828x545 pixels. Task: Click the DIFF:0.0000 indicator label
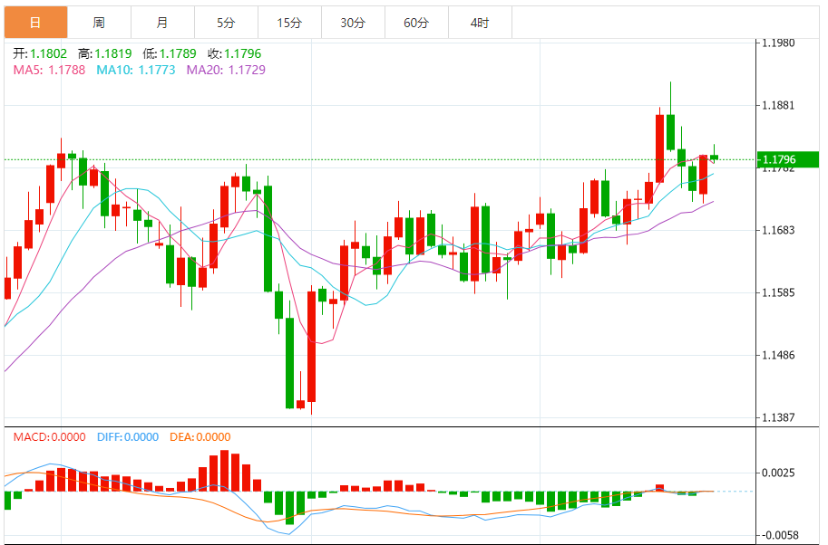click(x=128, y=437)
